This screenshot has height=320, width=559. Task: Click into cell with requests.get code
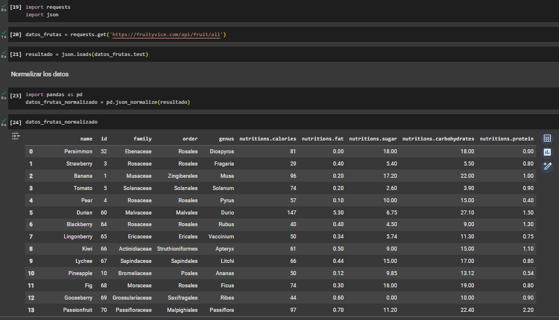tap(284, 34)
